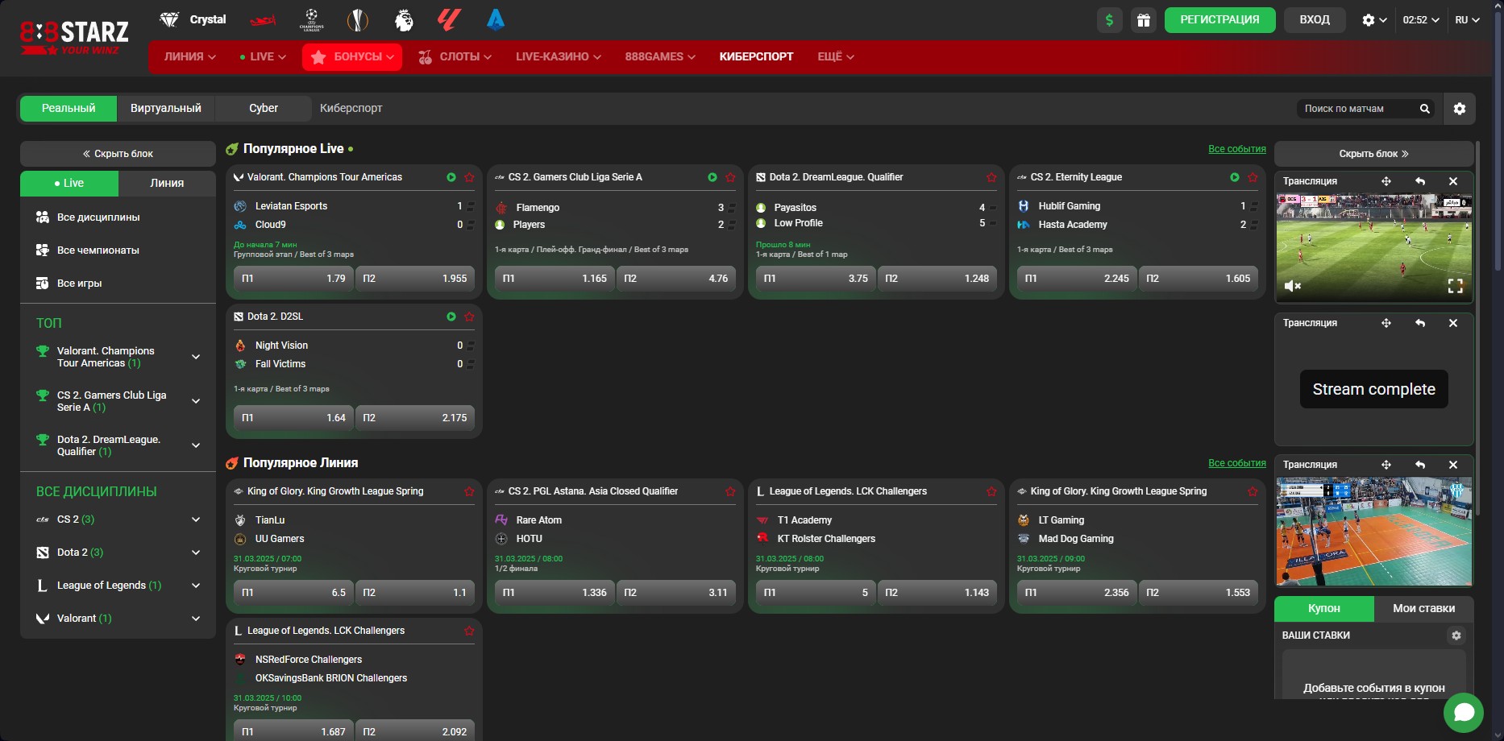Image resolution: width=1504 pixels, height=741 pixels.
Task: Go to КИБЕРСПОРТ section
Action: click(756, 56)
